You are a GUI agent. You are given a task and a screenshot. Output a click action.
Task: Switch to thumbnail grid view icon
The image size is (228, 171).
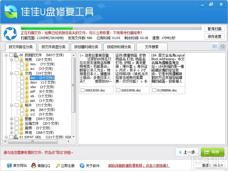click(x=222, y=46)
